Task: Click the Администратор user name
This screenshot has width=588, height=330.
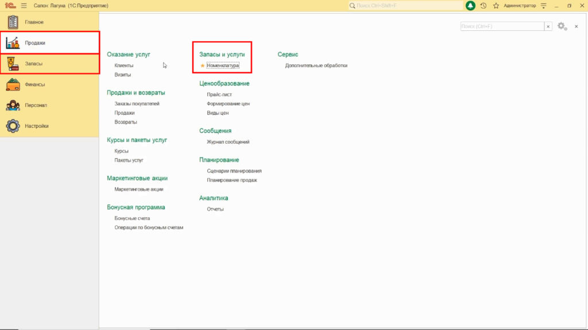Action: [x=520, y=6]
